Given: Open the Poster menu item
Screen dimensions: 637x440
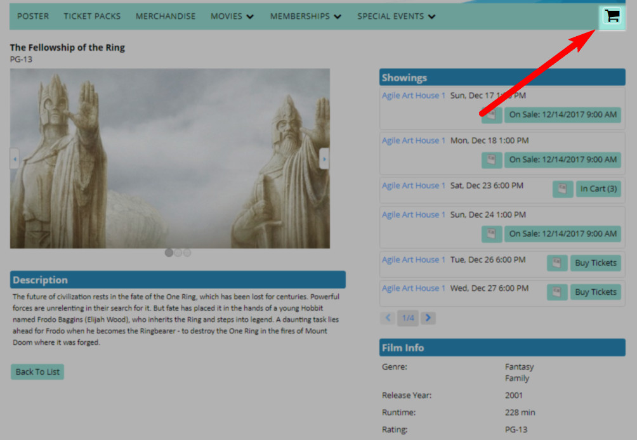Looking at the screenshot, I should [33, 16].
